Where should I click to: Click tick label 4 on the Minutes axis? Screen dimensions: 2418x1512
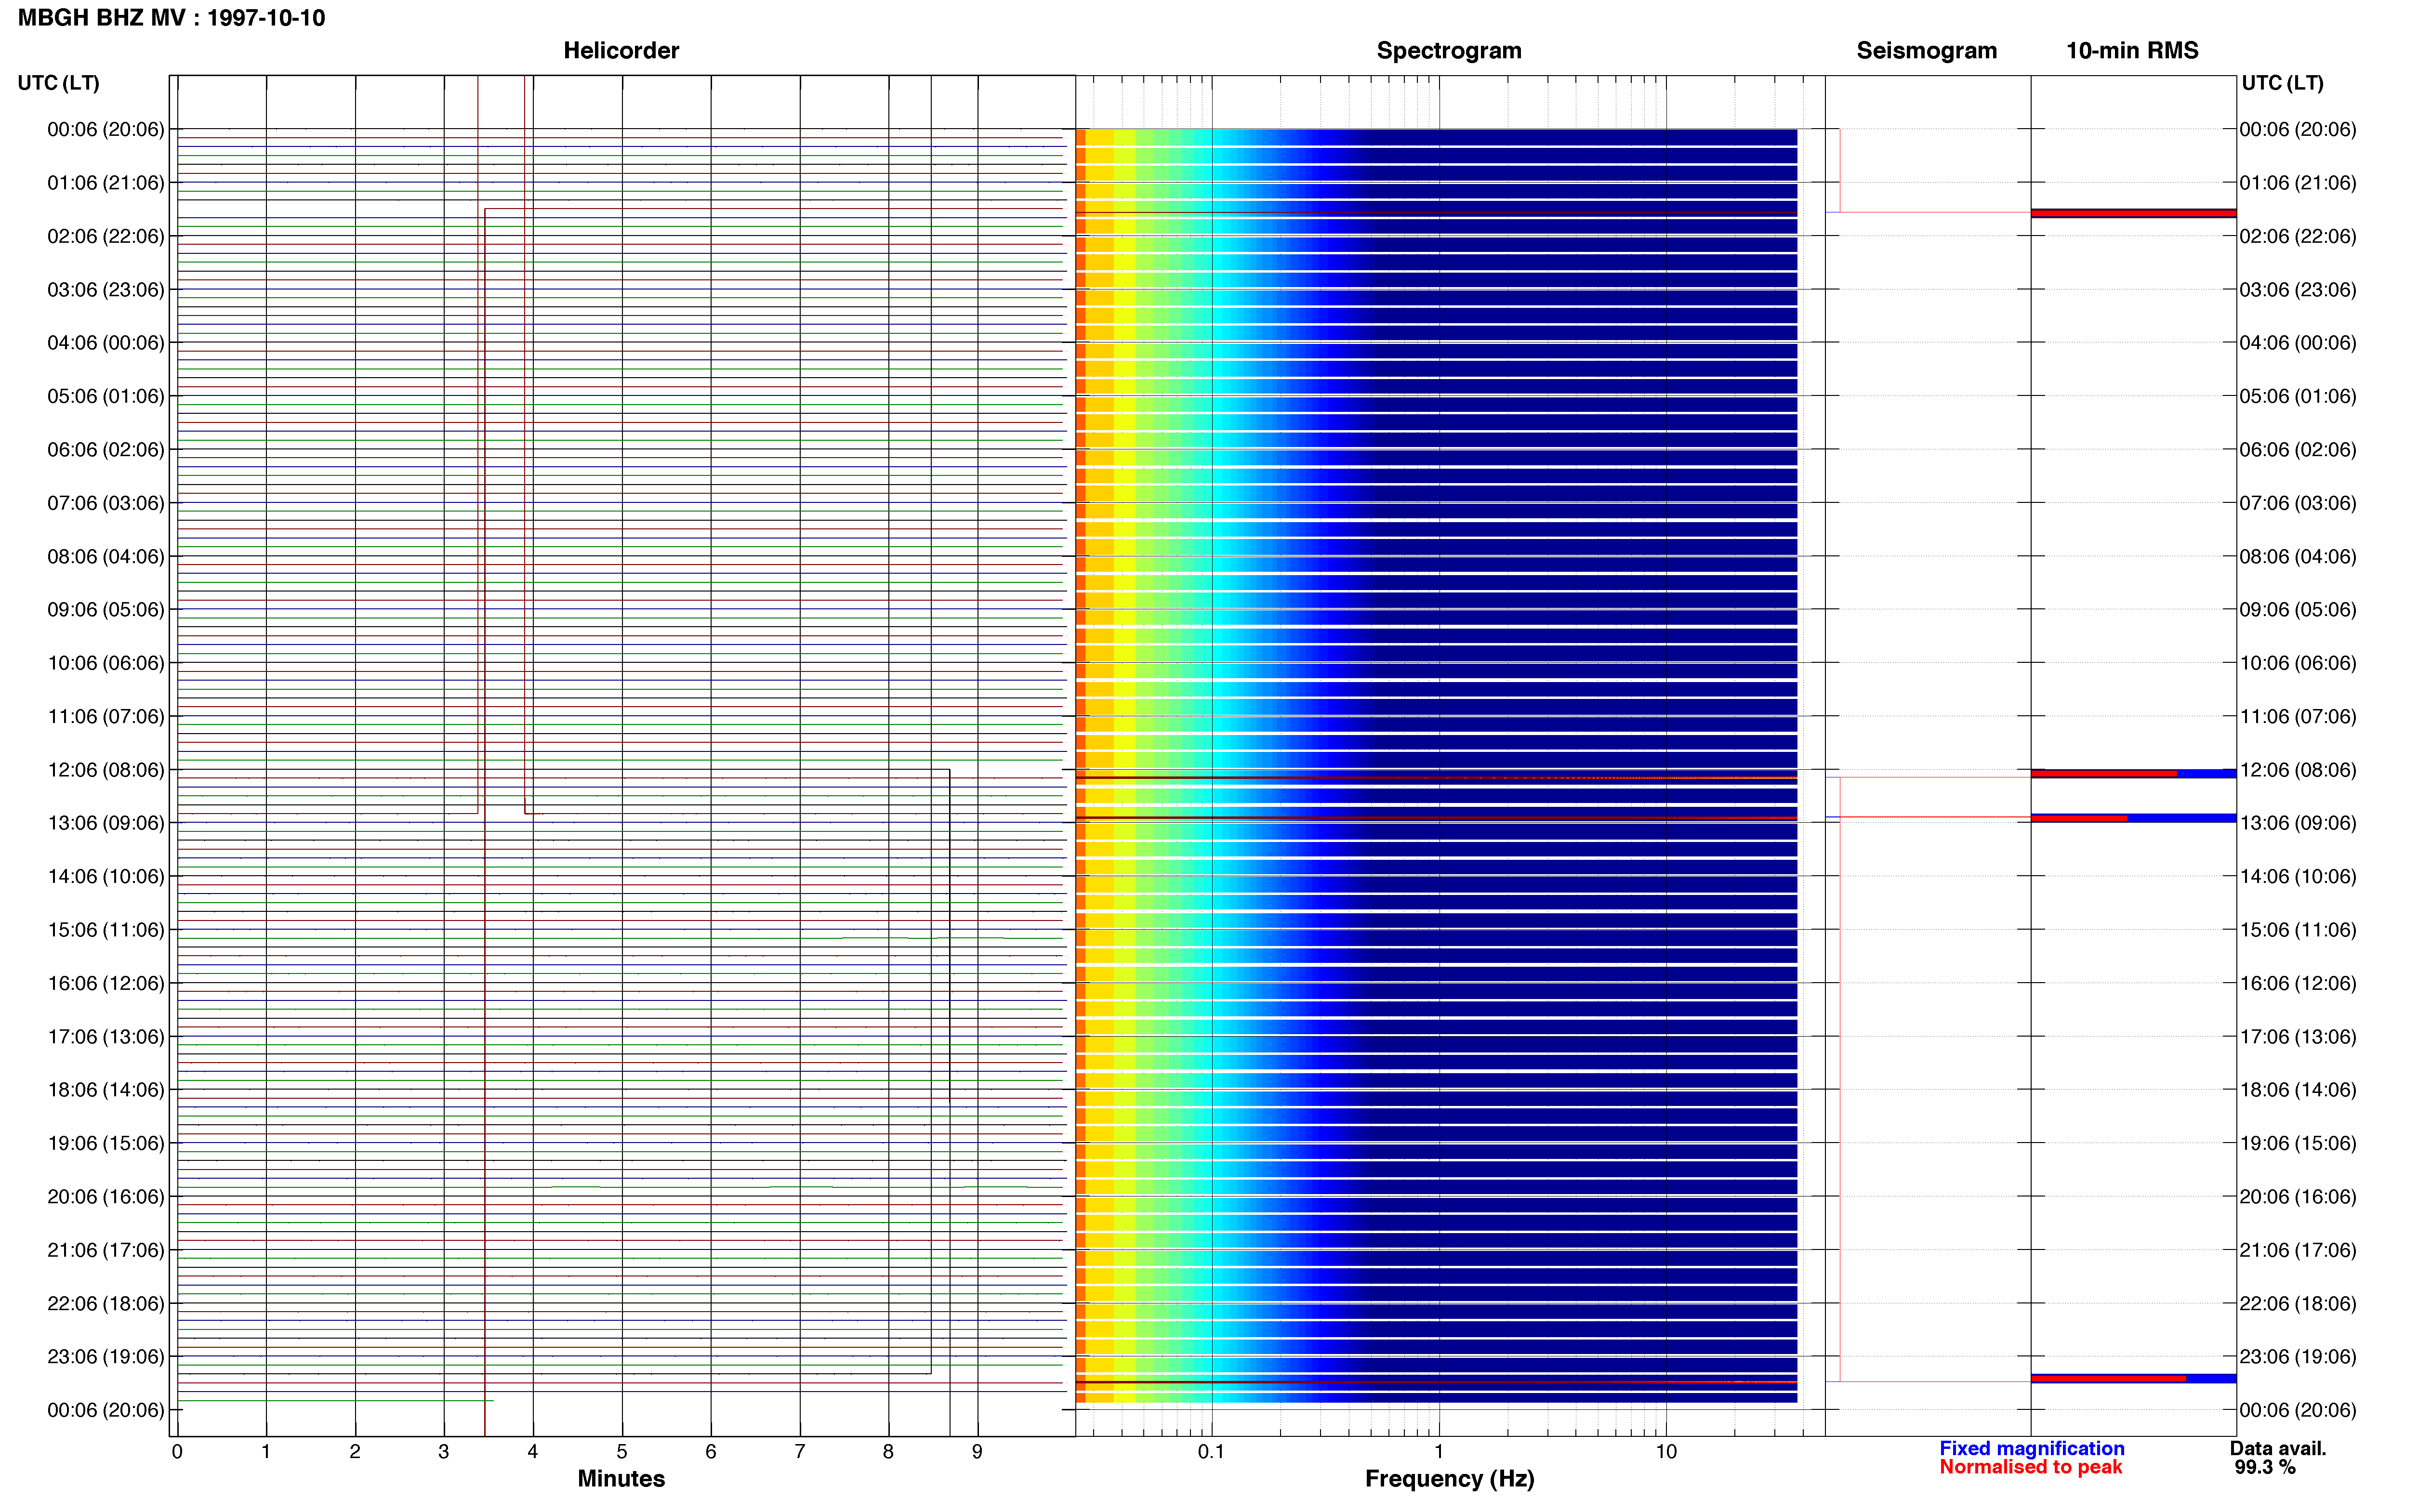point(533,1452)
